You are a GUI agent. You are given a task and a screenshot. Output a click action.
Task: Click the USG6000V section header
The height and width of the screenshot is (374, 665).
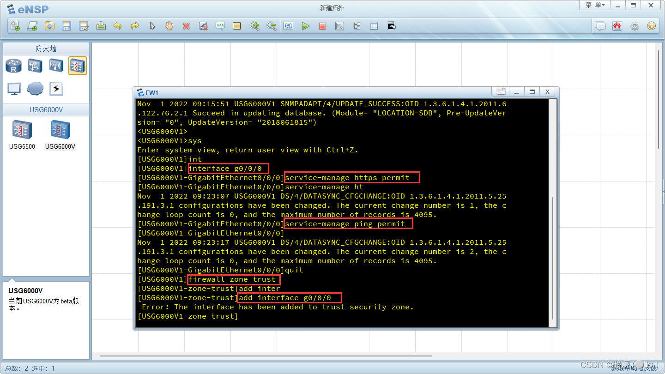46,109
